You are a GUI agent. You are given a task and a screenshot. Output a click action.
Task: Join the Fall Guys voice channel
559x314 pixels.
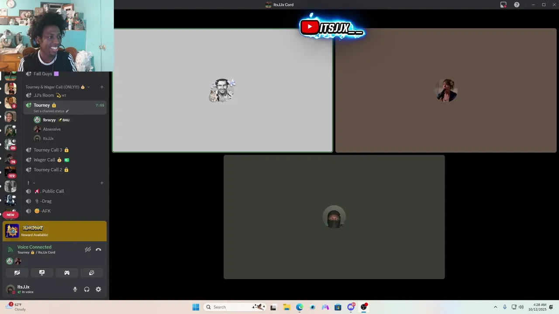pyautogui.click(x=64, y=74)
